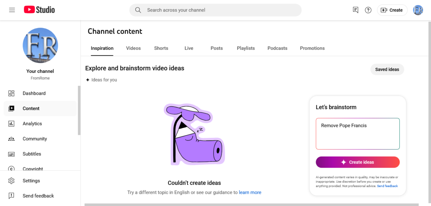The width and height of the screenshot is (431, 206).
Task: Open the account avatar menu
Action: click(418, 10)
